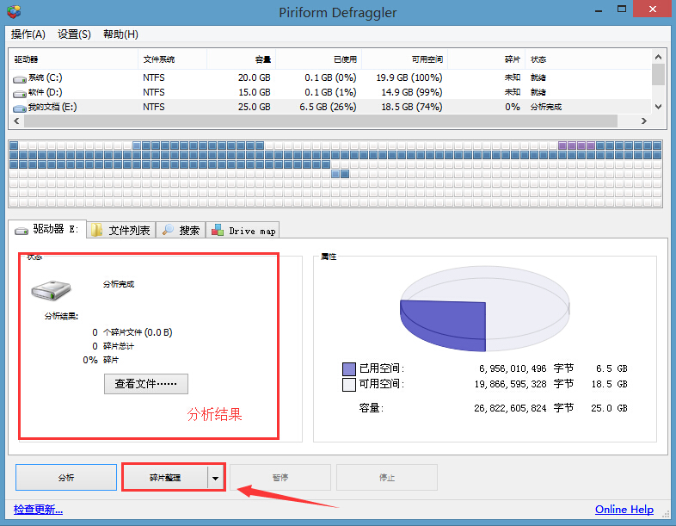Click the 分析完成 status cell in E: row

pyautogui.click(x=546, y=107)
